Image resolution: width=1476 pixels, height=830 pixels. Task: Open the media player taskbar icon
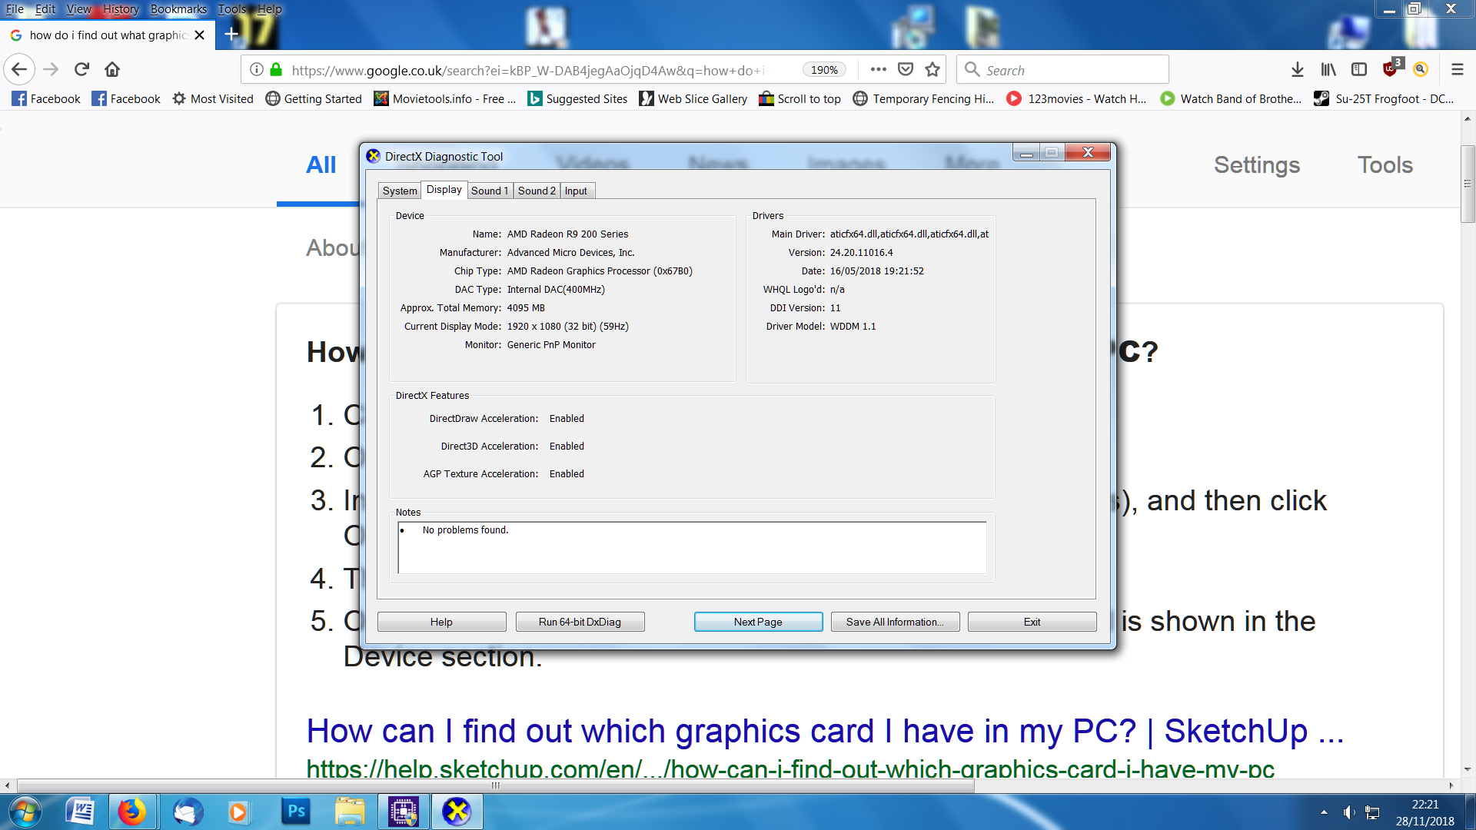[x=238, y=812]
